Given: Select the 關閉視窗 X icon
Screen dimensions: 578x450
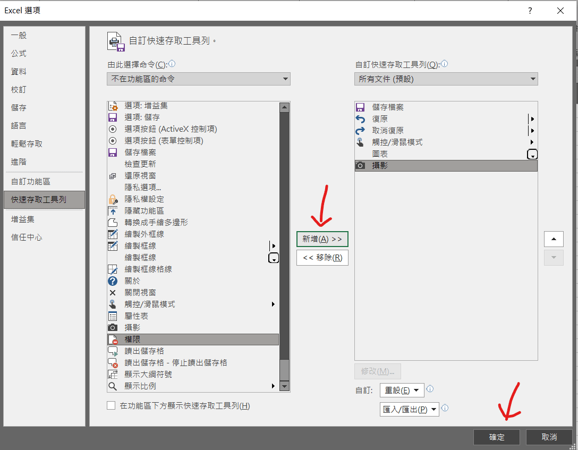Looking at the screenshot, I should 113,293.
